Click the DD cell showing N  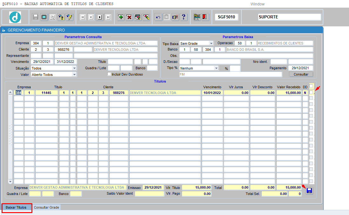(x=305, y=93)
